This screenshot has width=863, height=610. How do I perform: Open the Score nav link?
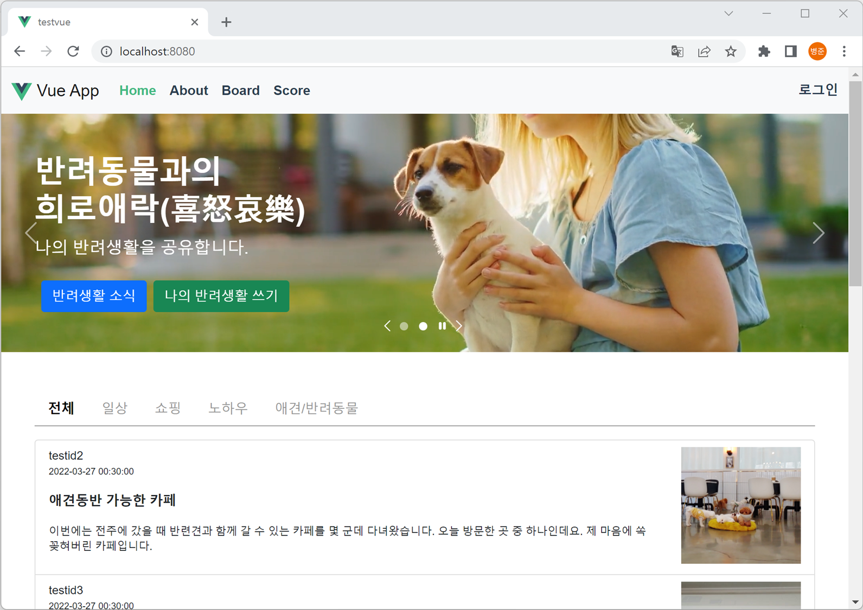click(292, 91)
